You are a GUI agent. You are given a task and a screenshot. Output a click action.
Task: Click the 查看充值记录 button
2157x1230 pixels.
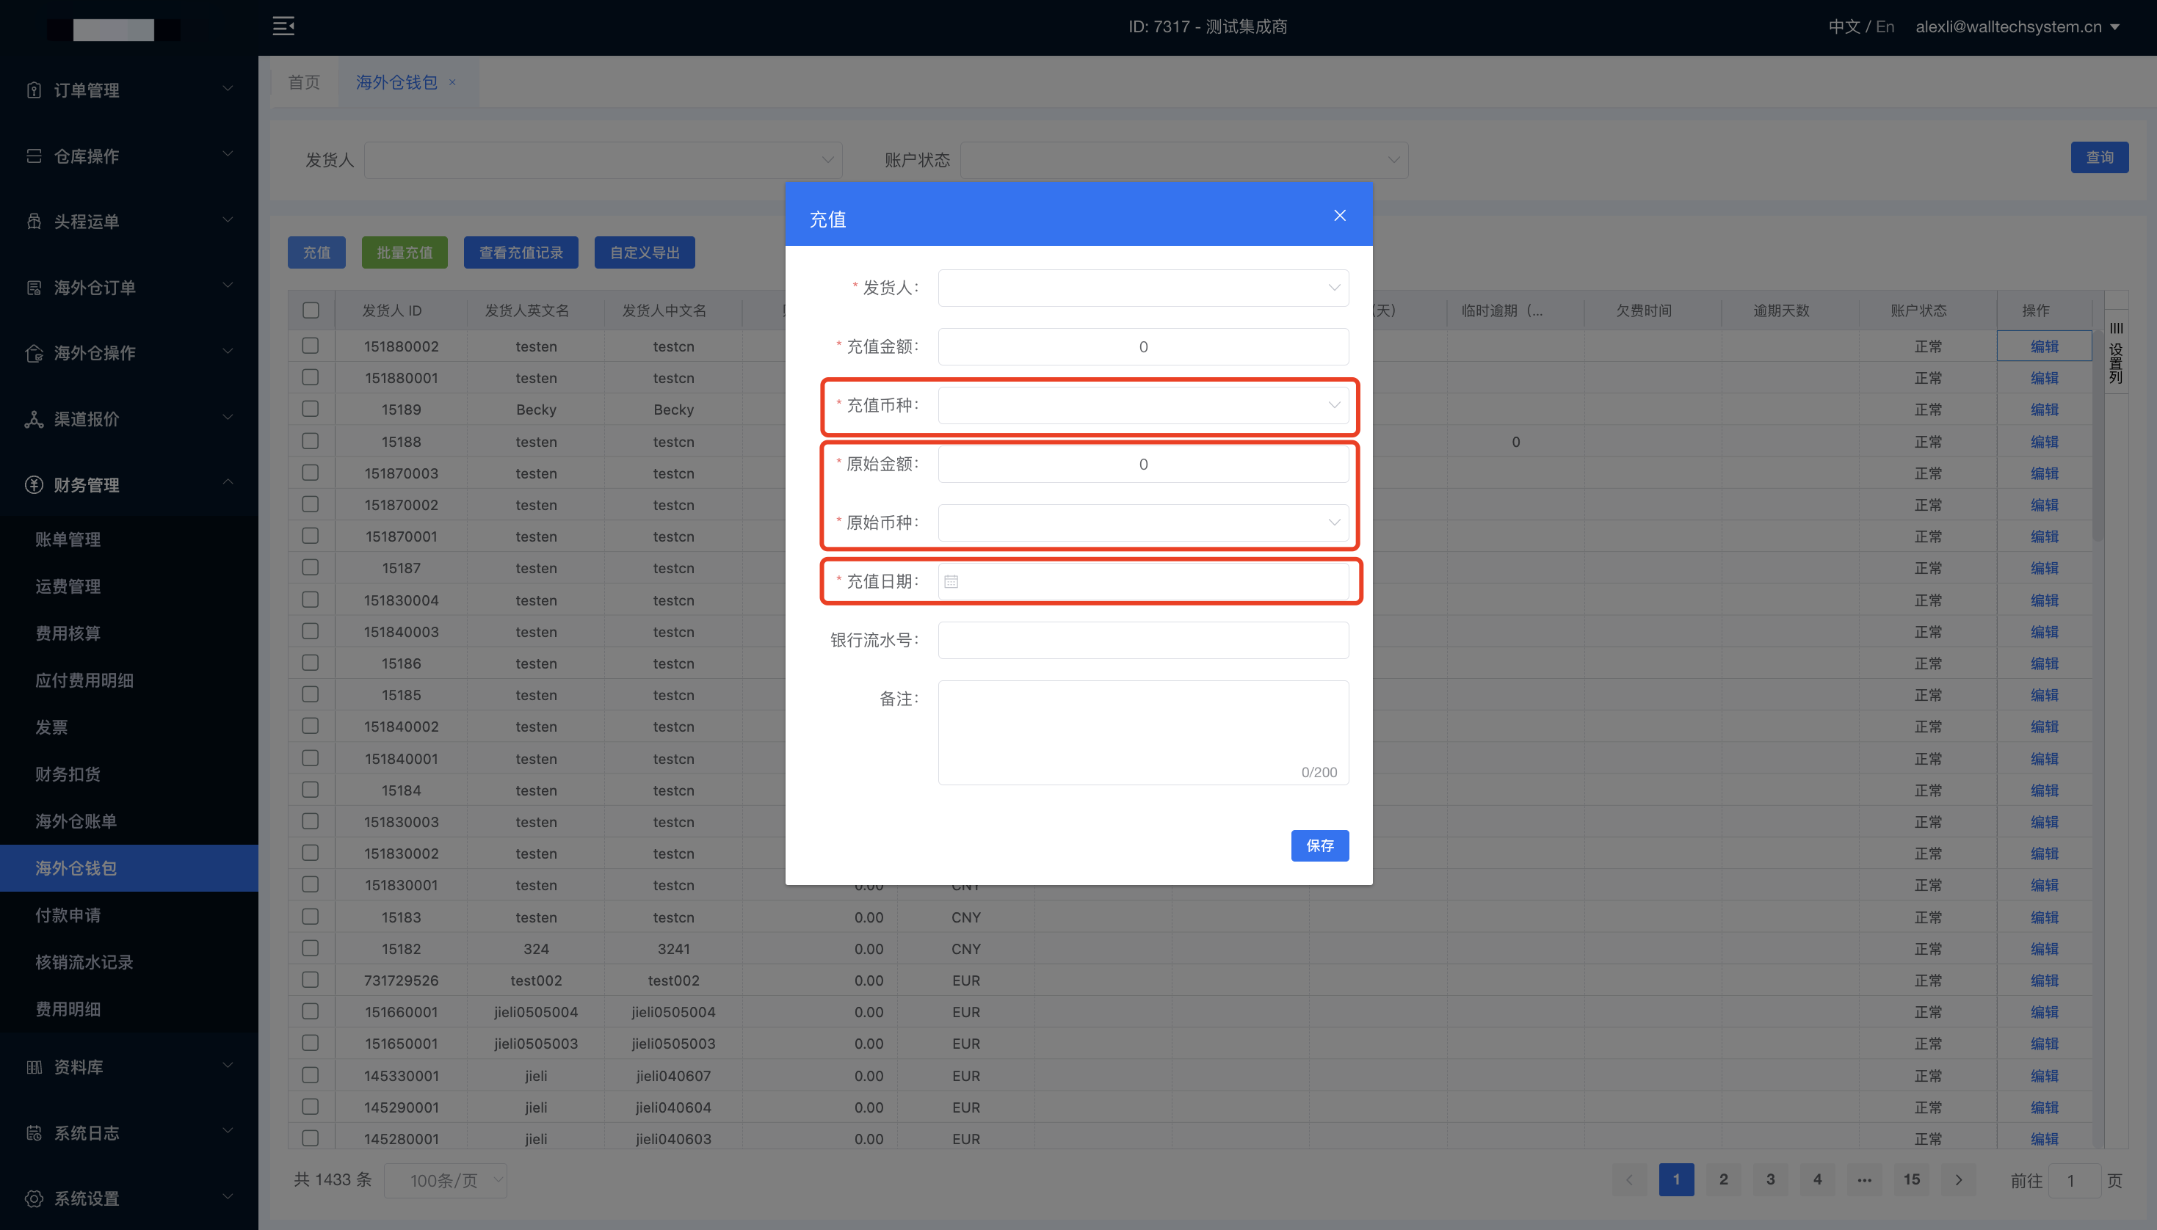521,252
